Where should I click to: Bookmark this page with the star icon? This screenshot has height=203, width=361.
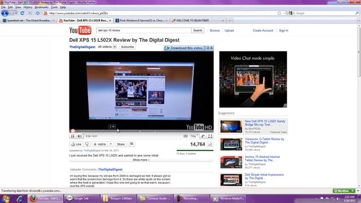click(x=279, y=14)
